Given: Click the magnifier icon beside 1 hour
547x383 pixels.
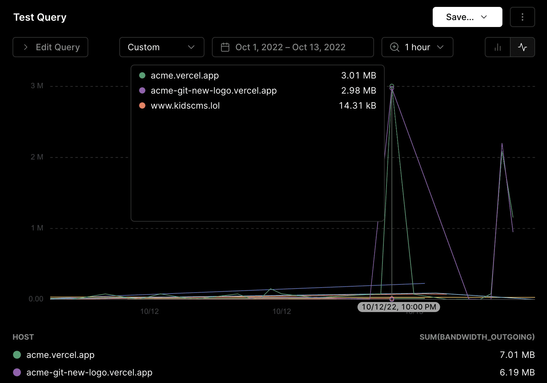Looking at the screenshot, I should point(394,47).
